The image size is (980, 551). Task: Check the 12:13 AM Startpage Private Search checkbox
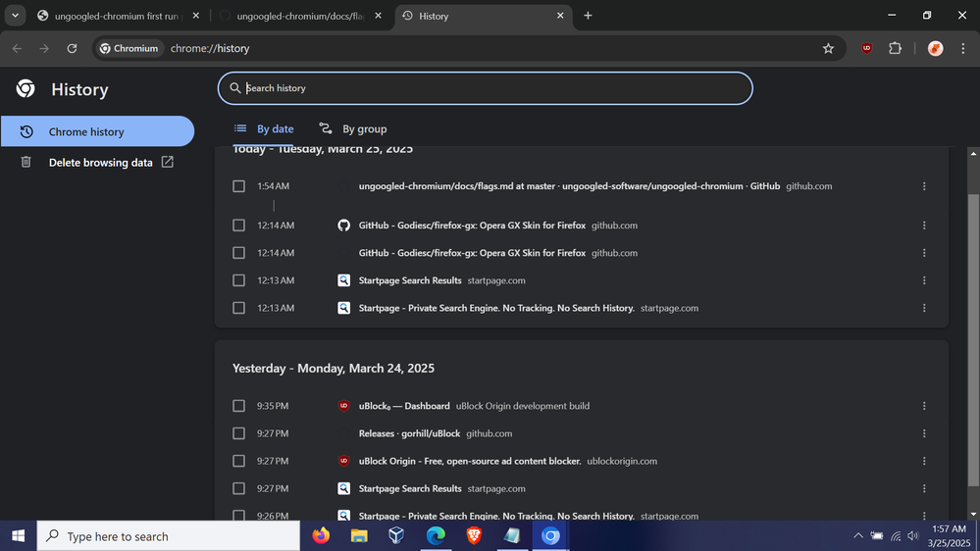pyautogui.click(x=238, y=308)
